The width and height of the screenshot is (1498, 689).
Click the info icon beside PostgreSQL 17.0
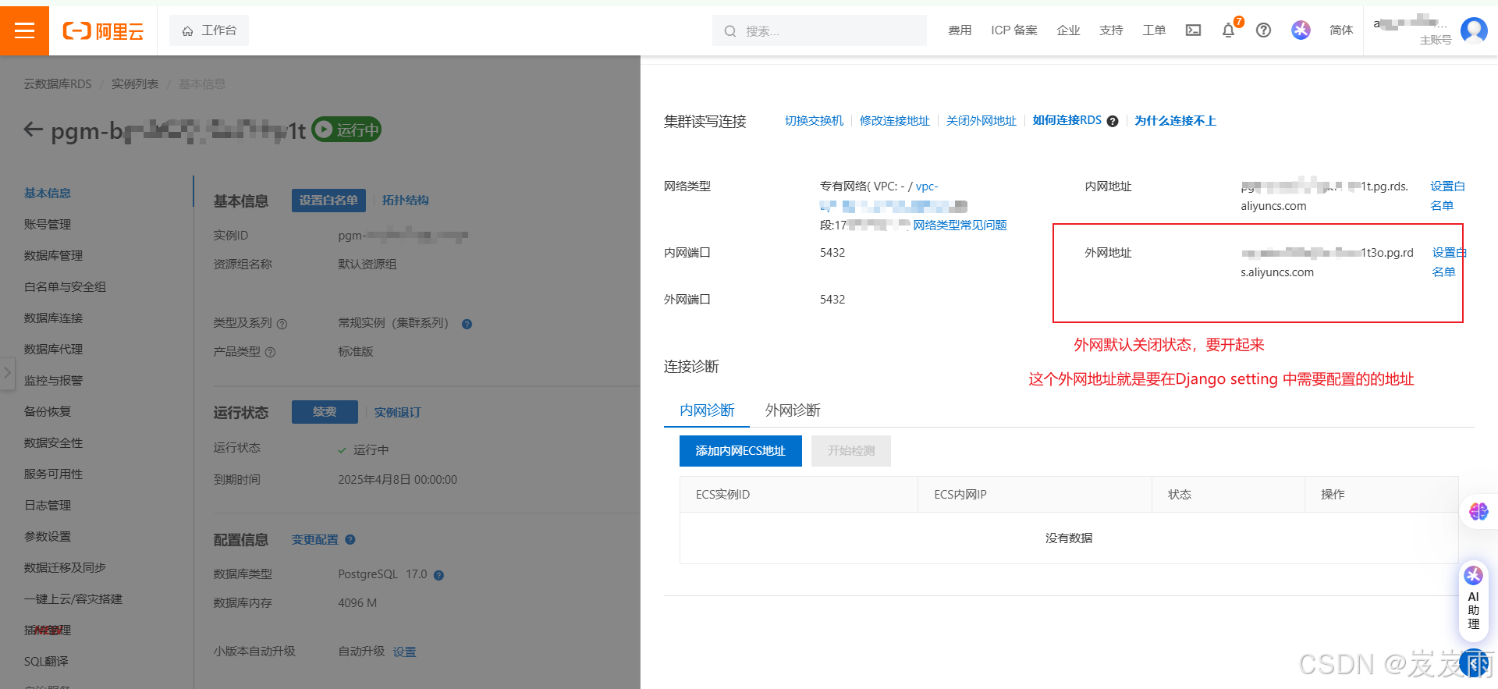(x=438, y=575)
